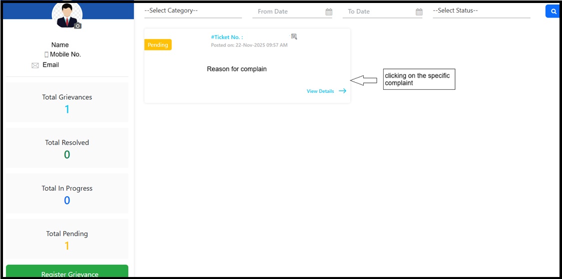Click the Register Grievance button
Viewport: 562px width, 279px height.
point(67,272)
